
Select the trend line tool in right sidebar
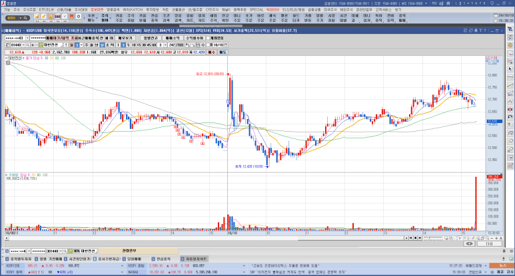pyautogui.click(x=510, y=85)
